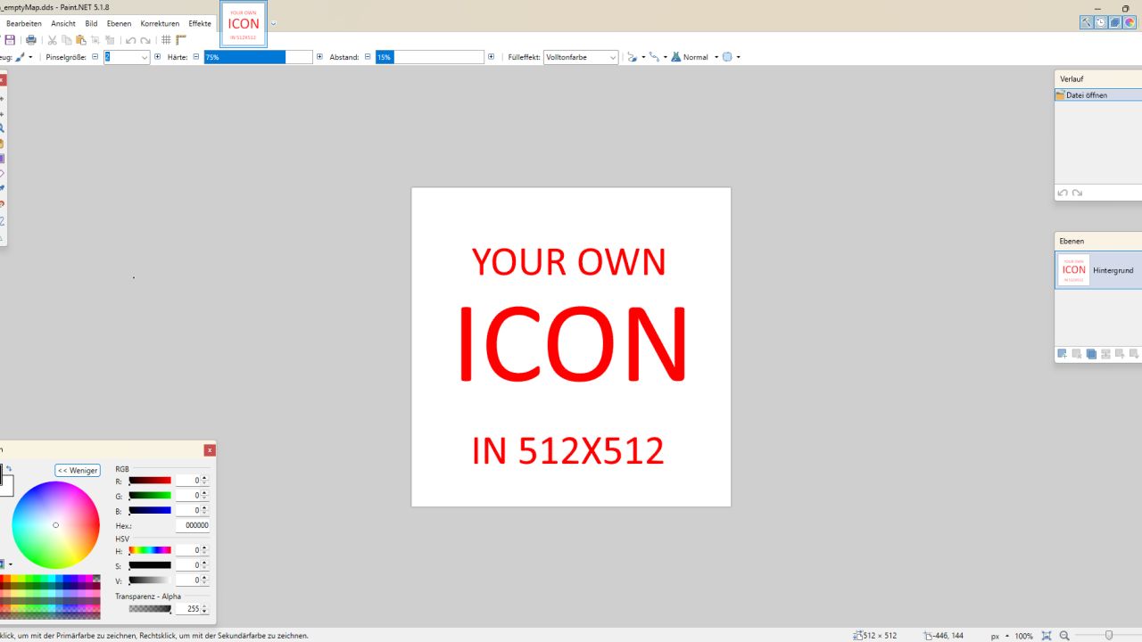Duplicate the layer using Ebenen panel icon

coord(1091,354)
